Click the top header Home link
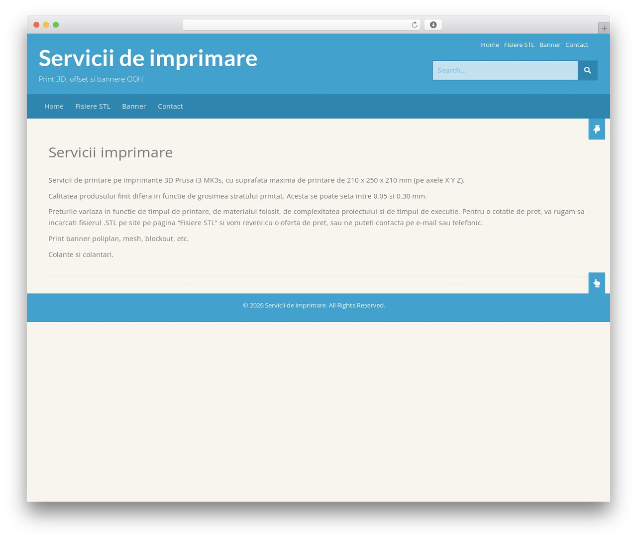The width and height of the screenshot is (637, 540). point(490,45)
